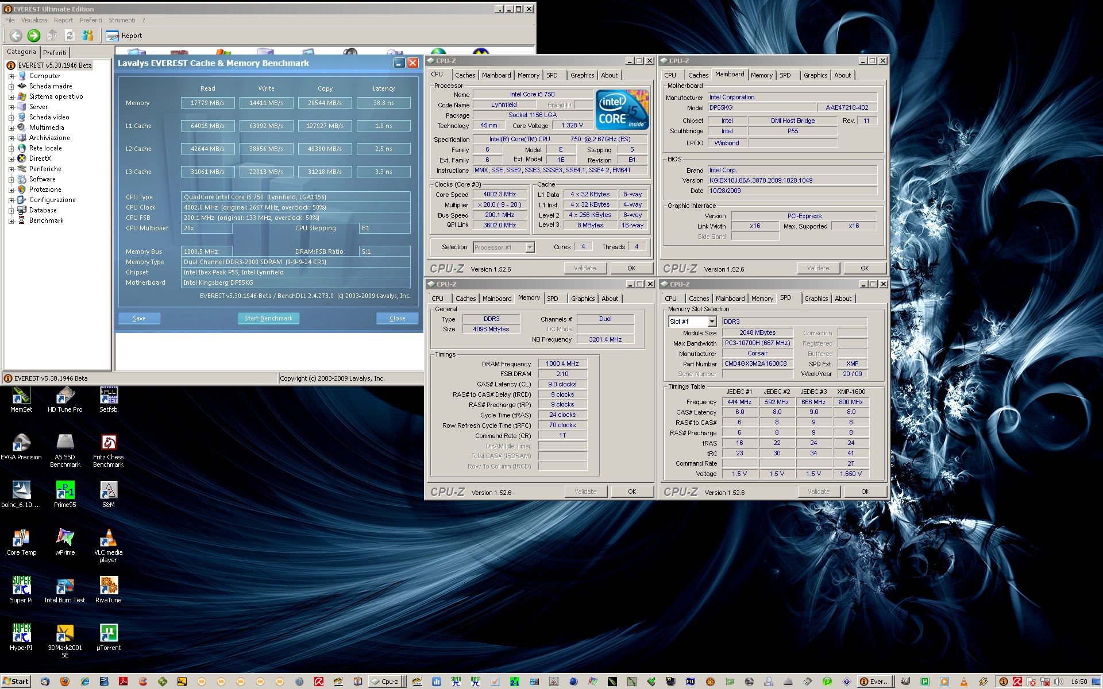Open the MemSet desktop icon
This screenshot has width=1103, height=689.
(x=21, y=396)
